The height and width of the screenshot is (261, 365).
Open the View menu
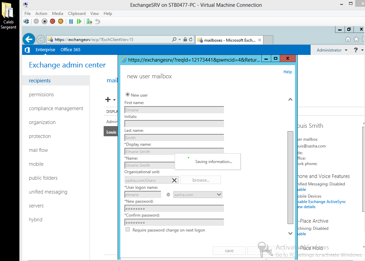(x=94, y=14)
